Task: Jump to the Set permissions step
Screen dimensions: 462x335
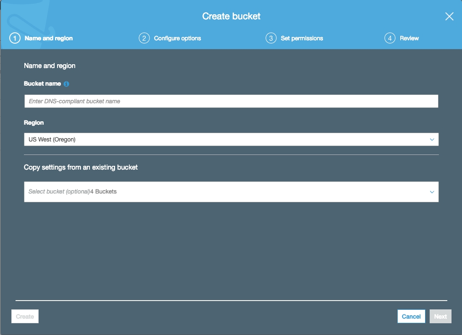Action: coord(302,38)
